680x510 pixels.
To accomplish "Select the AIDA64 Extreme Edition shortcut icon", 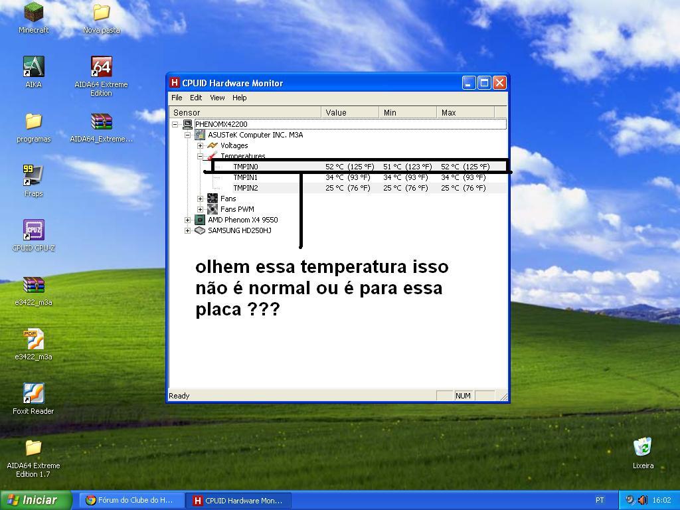I will click(x=101, y=66).
